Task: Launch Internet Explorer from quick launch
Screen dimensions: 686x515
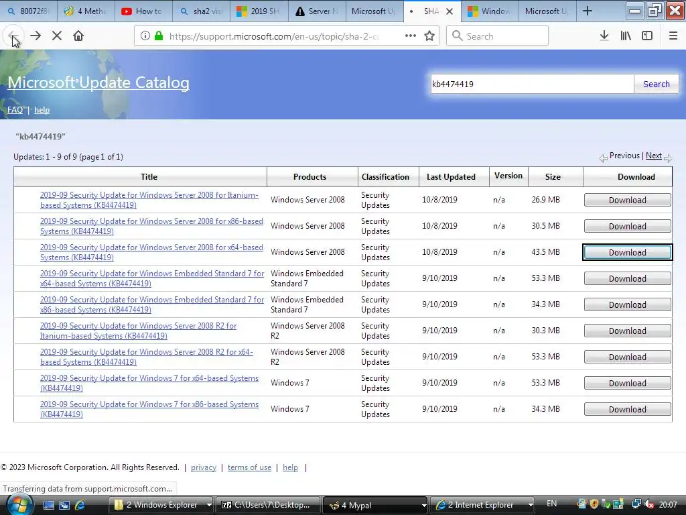Action: click(x=80, y=505)
